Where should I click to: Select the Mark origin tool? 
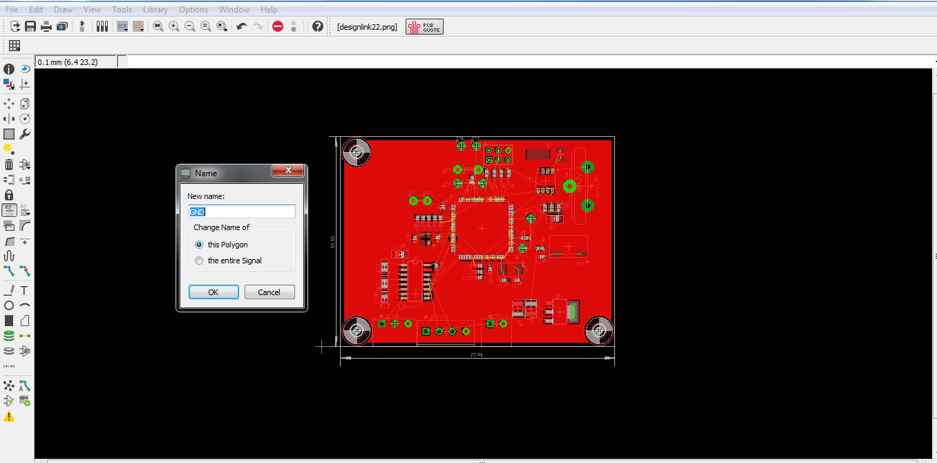tap(25, 84)
